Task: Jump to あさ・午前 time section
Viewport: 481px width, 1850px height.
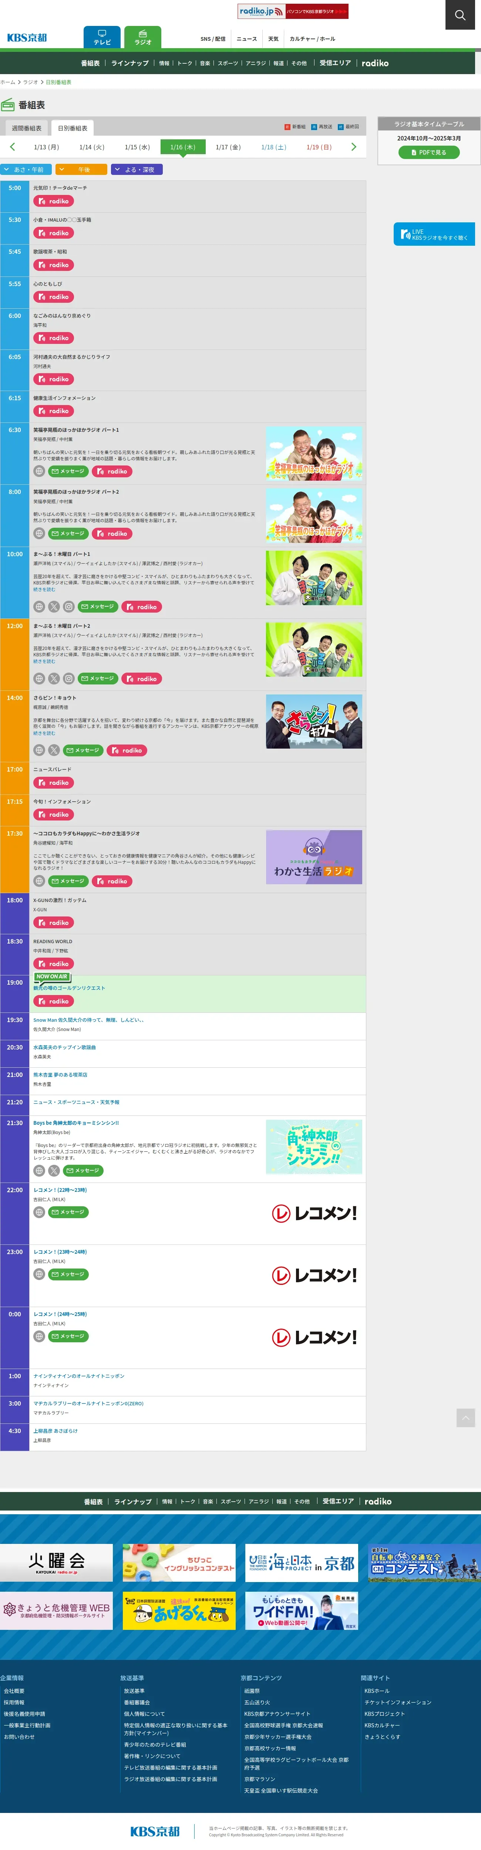Action: (x=26, y=169)
